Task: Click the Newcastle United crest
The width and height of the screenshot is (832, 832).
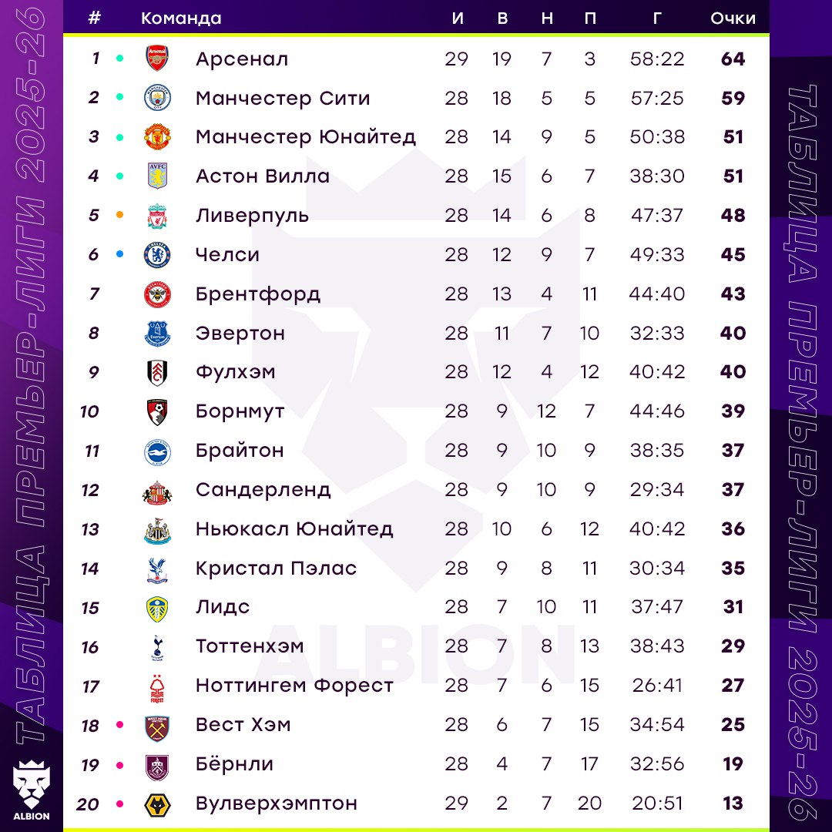Action: (157, 529)
